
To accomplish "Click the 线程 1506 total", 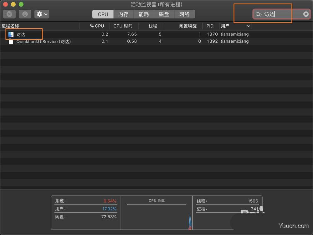I will click(x=227, y=201).
